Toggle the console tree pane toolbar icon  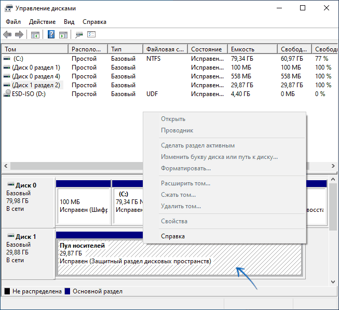tap(35, 35)
